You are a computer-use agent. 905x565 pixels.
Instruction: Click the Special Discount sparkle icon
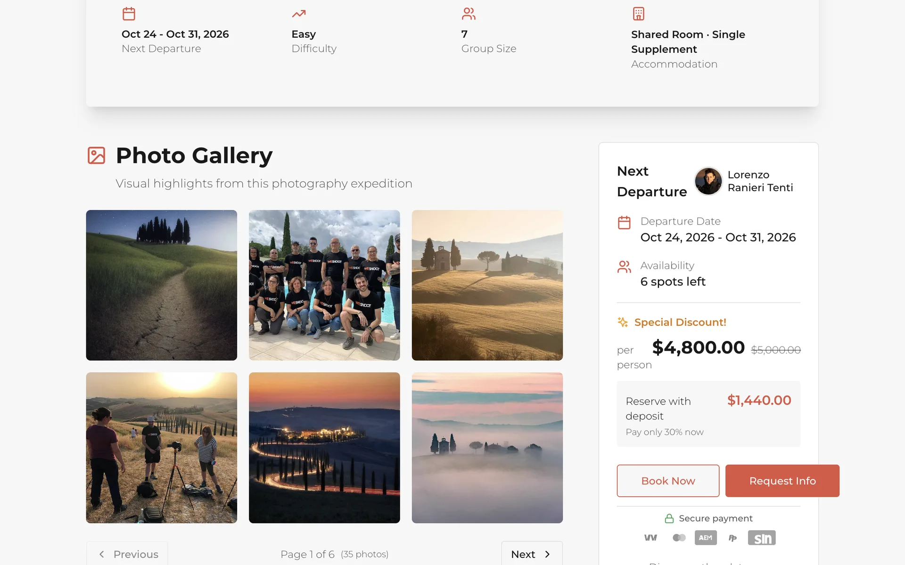click(623, 322)
